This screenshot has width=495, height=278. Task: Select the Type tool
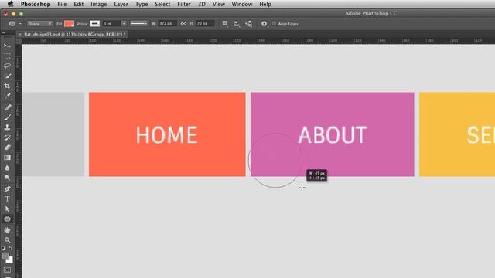point(7,199)
